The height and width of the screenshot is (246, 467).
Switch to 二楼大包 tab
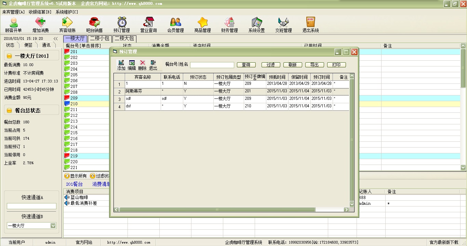(124, 39)
